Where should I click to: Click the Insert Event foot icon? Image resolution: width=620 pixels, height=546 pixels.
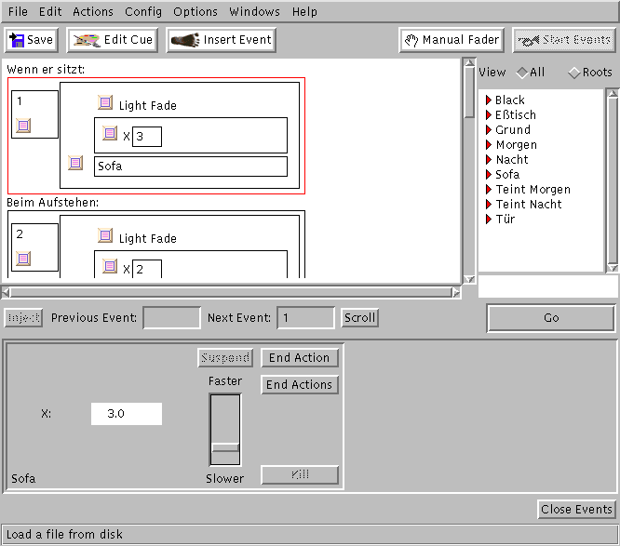click(x=186, y=40)
